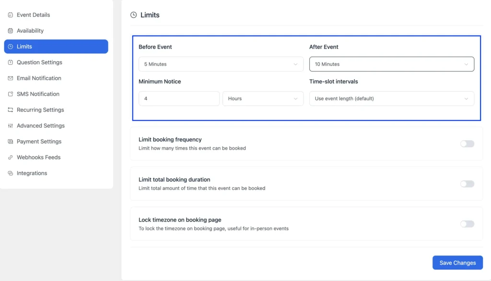
Task: Select the Limits sidebar item
Action: click(x=56, y=47)
